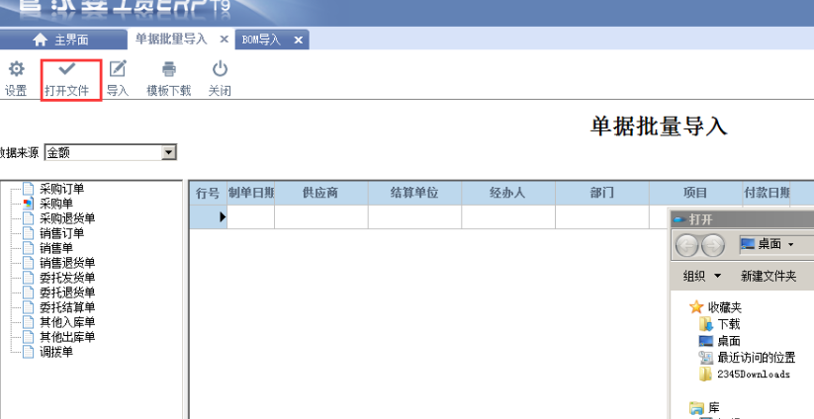Select 其他出库单 in the tree
This screenshot has height=419, width=814.
pyautogui.click(x=67, y=337)
